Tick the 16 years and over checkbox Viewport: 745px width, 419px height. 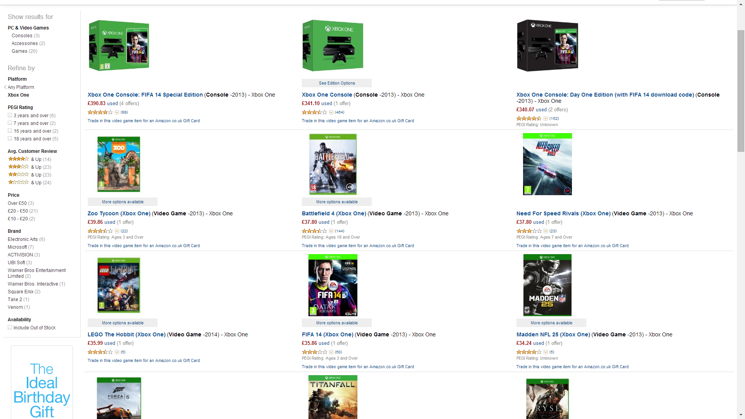coord(10,131)
